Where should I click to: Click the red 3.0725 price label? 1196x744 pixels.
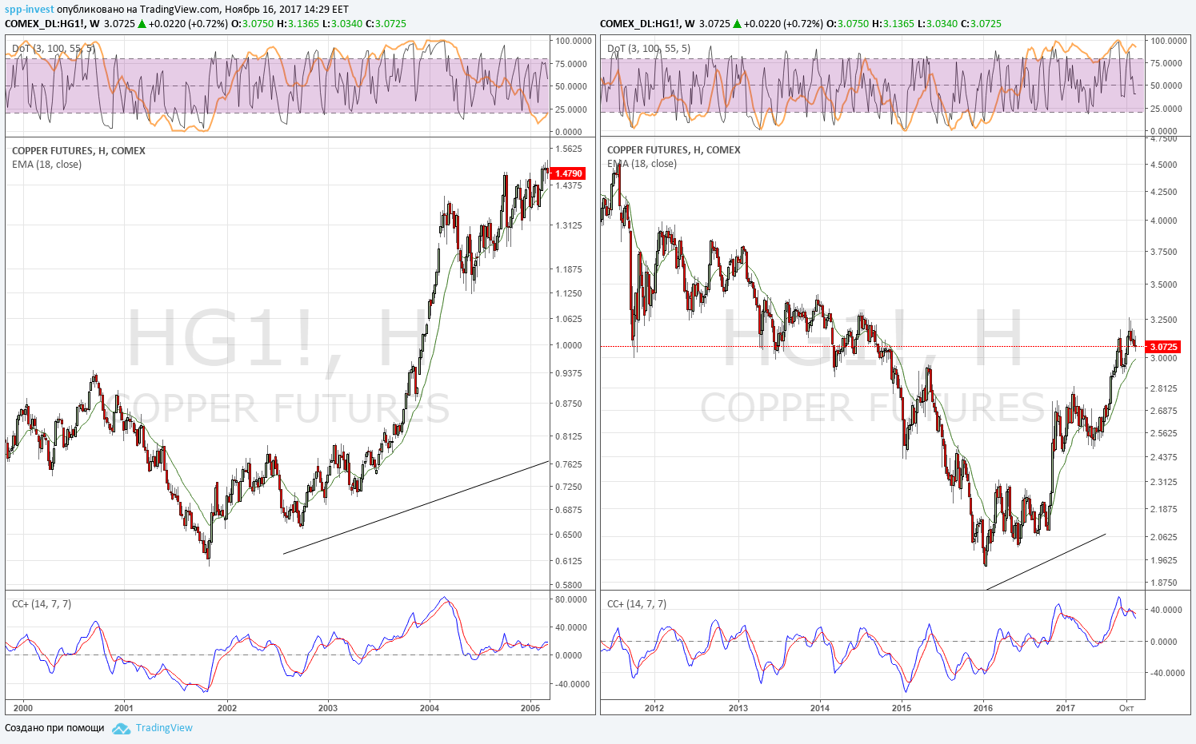point(1163,347)
